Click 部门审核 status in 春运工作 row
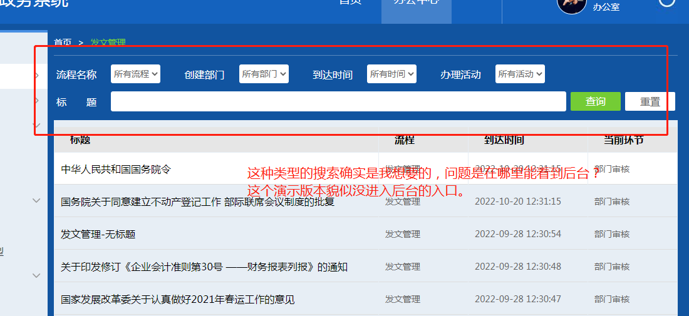 coord(612,299)
